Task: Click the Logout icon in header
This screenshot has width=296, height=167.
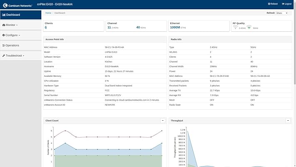Action: pyautogui.click(x=283, y=3)
